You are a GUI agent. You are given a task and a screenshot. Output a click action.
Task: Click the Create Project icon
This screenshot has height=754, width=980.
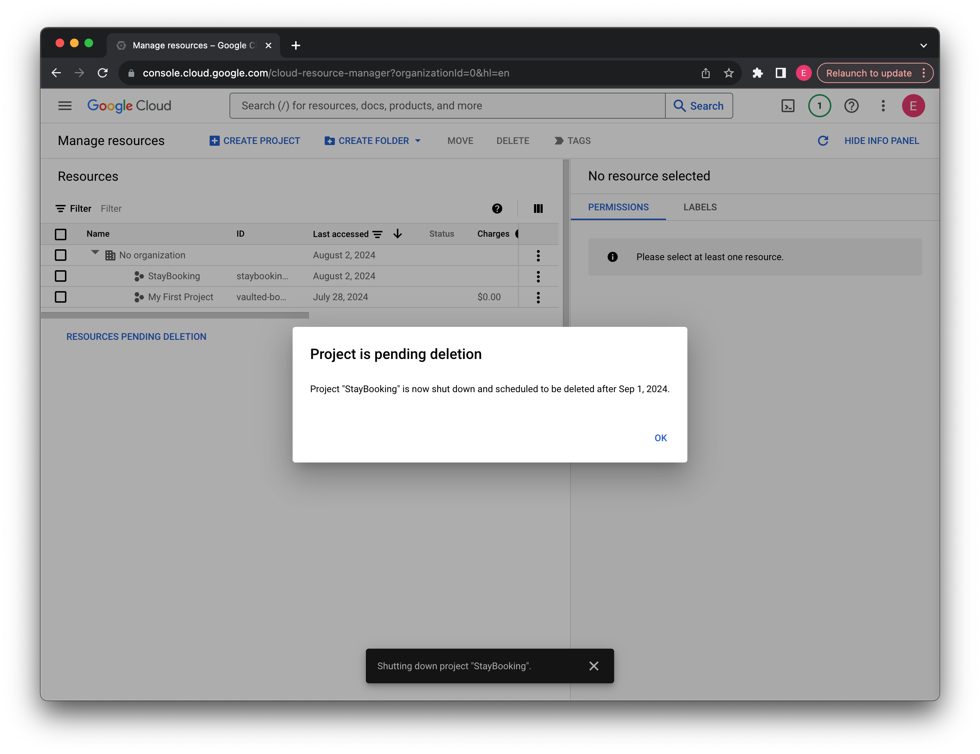213,141
